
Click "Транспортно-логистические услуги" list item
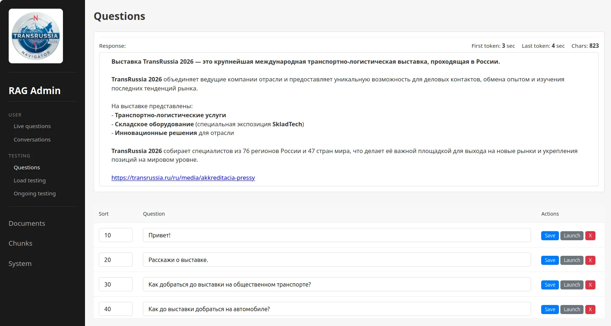click(x=169, y=115)
